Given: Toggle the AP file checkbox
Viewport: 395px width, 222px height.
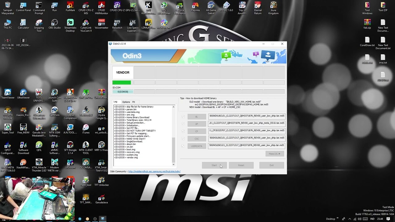Looking at the screenshot, I should click(x=183, y=124).
